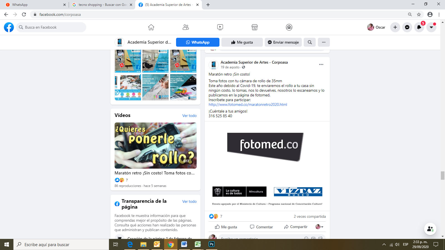The height and width of the screenshot is (250, 445).
Task: Open the fotomed maratonretro2020 link
Action: pos(248,105)
